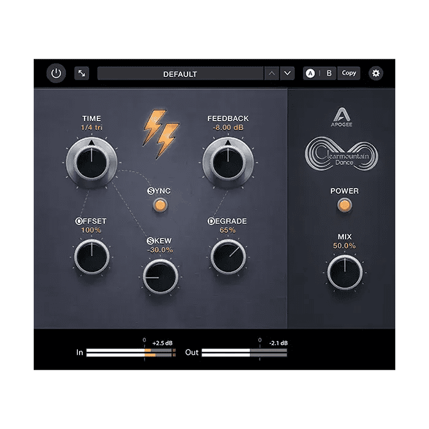The image size is (429, 429).
Task: Toggle the orange Sync button
Action: (161, 206)
